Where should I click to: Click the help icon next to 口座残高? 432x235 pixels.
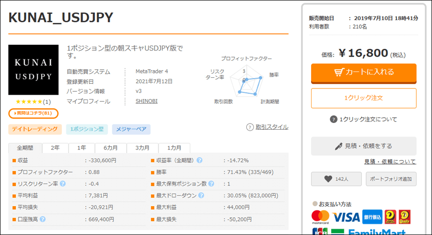pos(42,219)
